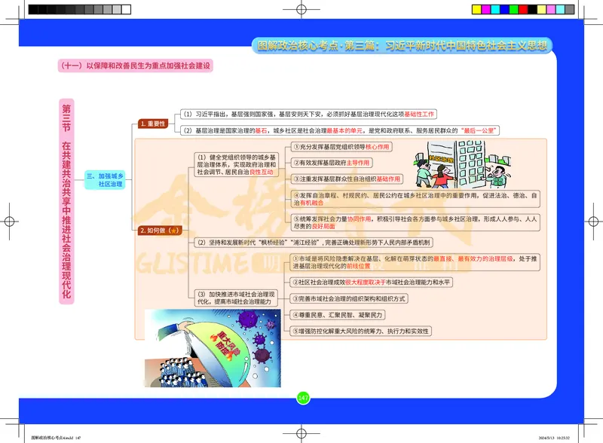Click the timestamp 2024/5/13 at bottom right
This screenshot has width=603, height=443.
click(x=556, y=435)
